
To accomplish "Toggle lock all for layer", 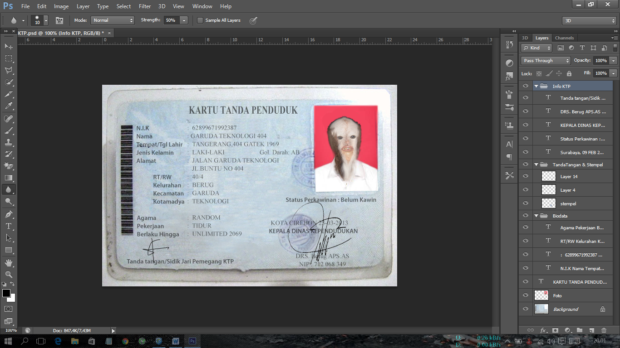I will pyautogui.click(x=569, y=73).
